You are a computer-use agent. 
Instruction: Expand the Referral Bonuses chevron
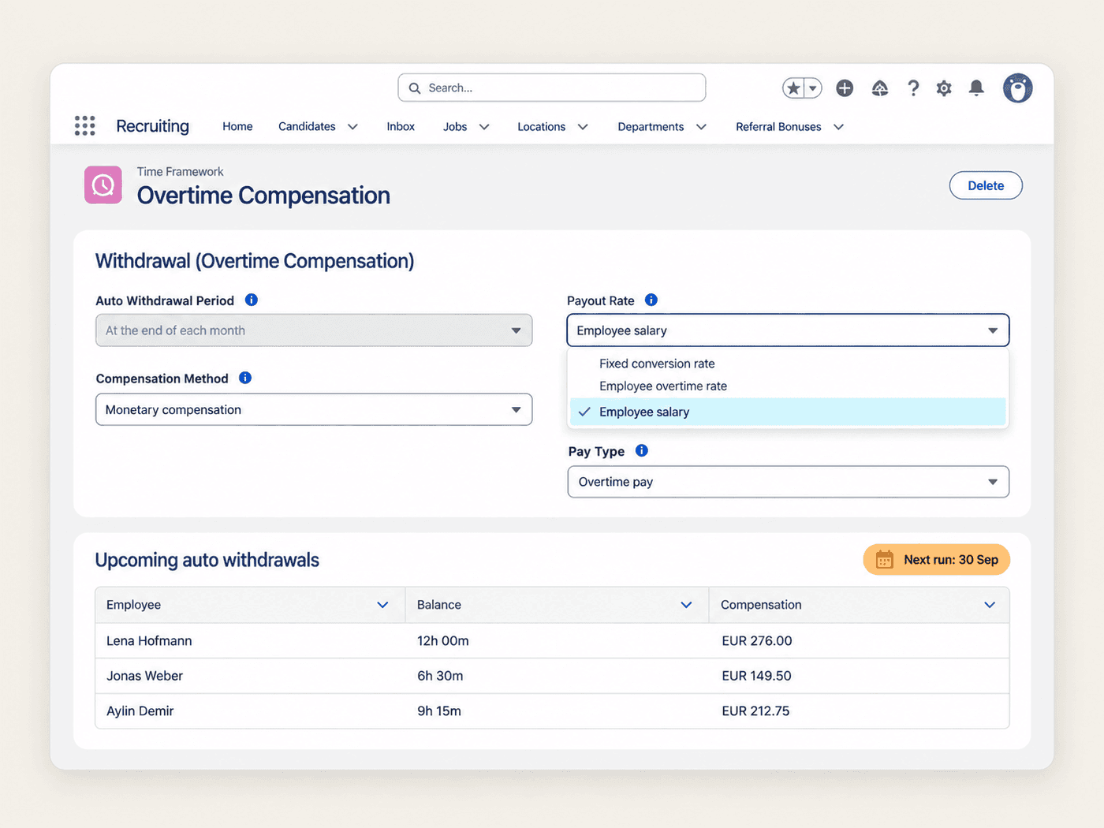pyautogui.click(x=838, y=127)
